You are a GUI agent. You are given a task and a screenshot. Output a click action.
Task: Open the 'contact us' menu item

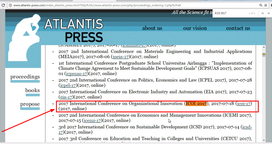(238, 28)
